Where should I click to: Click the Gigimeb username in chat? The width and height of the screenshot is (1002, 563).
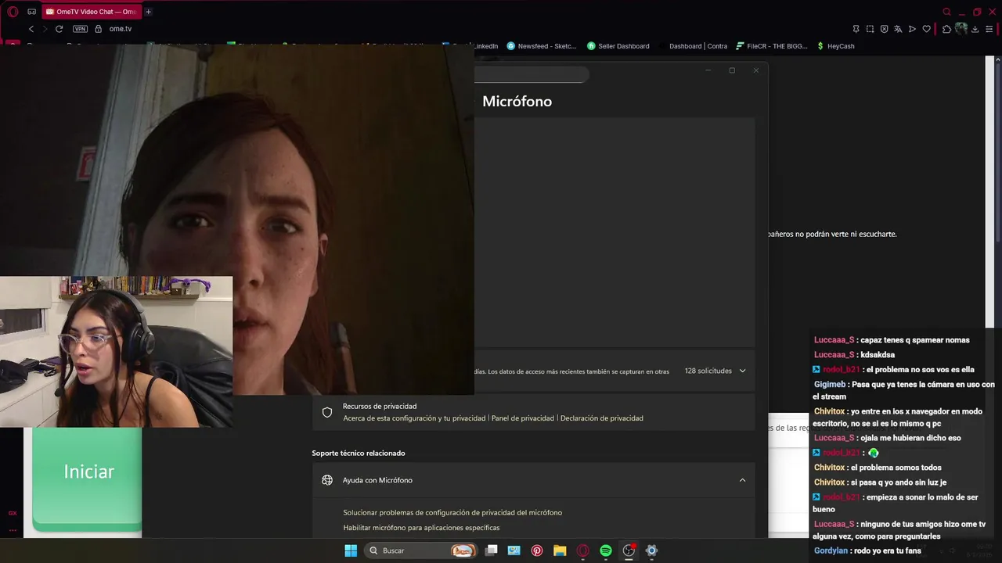[x=830, y=385]
